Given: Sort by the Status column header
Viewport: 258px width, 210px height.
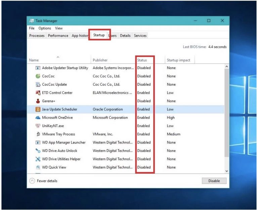Looking at the screenshot, I should (150, 60).
